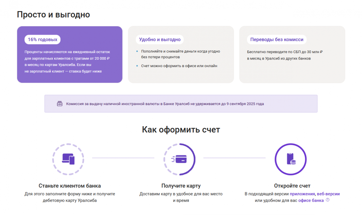Select the Переводы без комисси badge
This screenshot has width=362, height=215.
[x=277, y=40]
